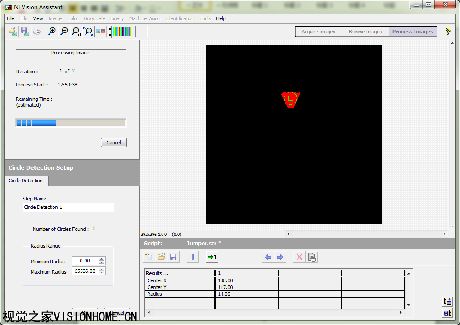
Task: Select the rainbow color palette swatch
Action: pyautogui.click(x=122, y=32)
